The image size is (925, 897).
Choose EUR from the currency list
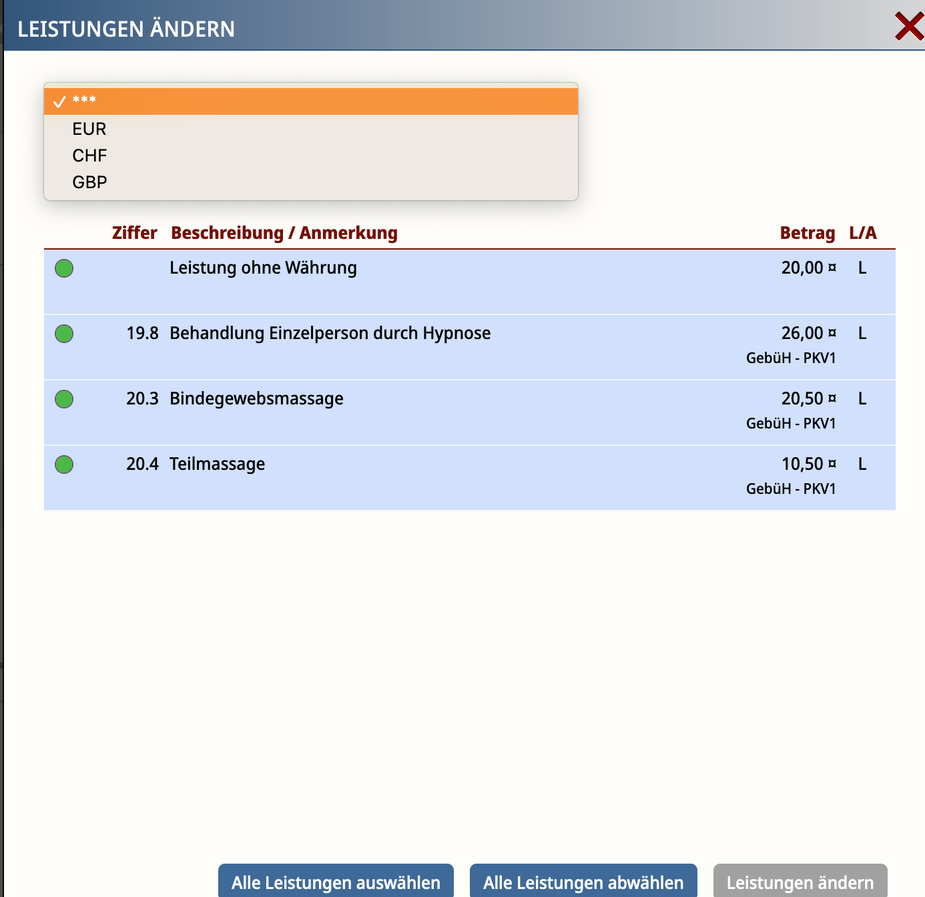[89, 129]
